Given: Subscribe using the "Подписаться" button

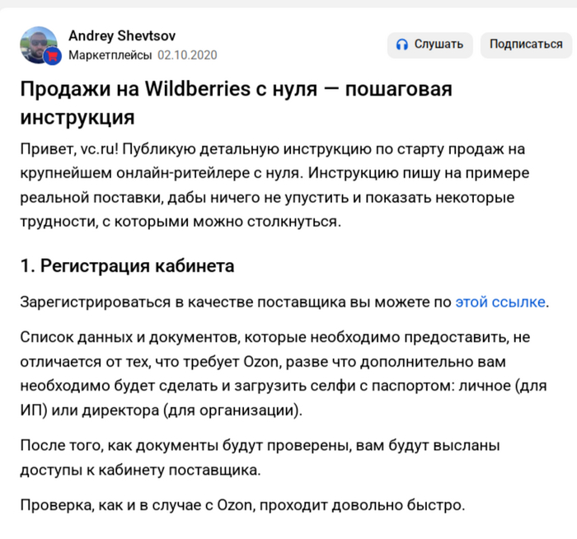Looking at the screenshot, I should (526, 45).
